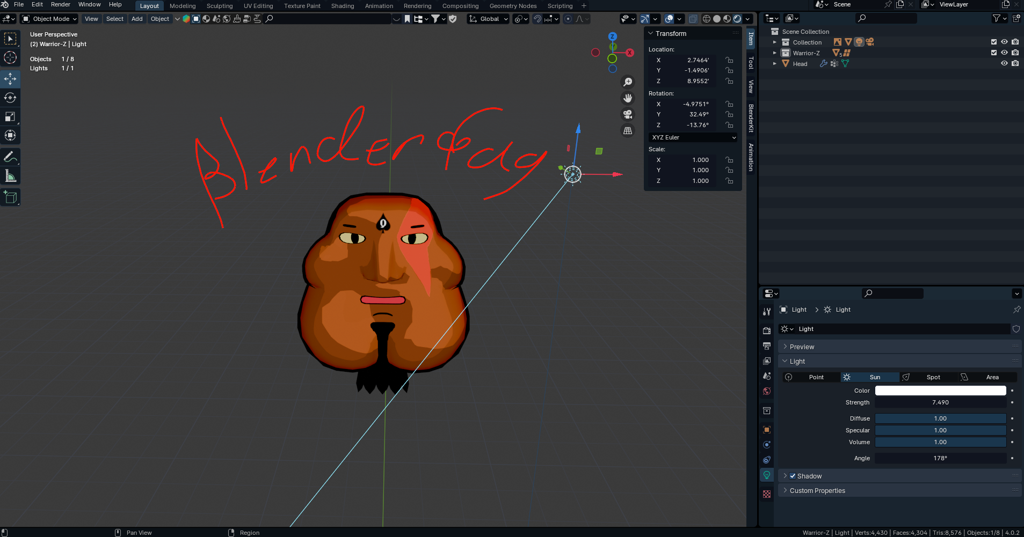Image resolution: width=1024 pixels, height=537 pixels.
Task: Select the Annotate pencil tool
Action: click(10, 157)
